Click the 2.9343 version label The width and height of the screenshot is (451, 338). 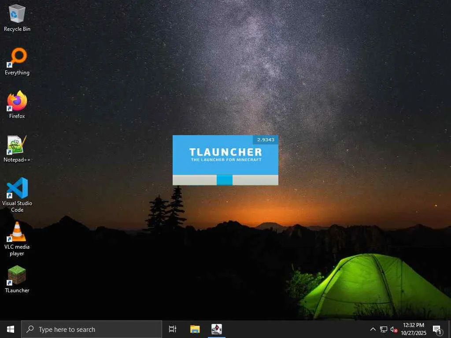pos(266,140)
